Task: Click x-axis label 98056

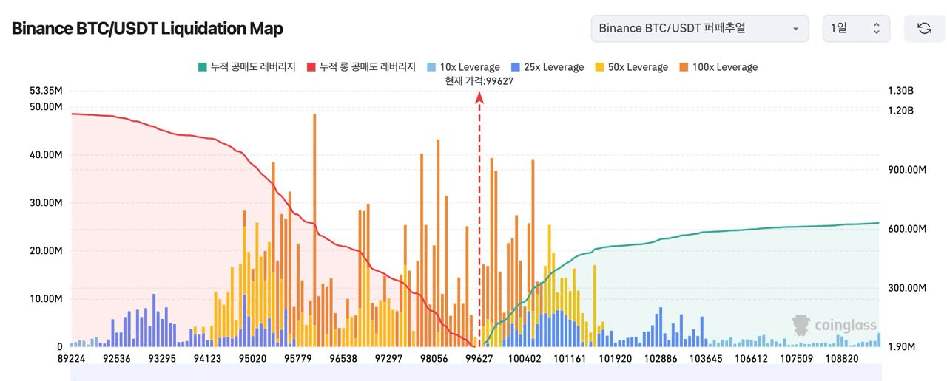Action: (x=434, y=359)
